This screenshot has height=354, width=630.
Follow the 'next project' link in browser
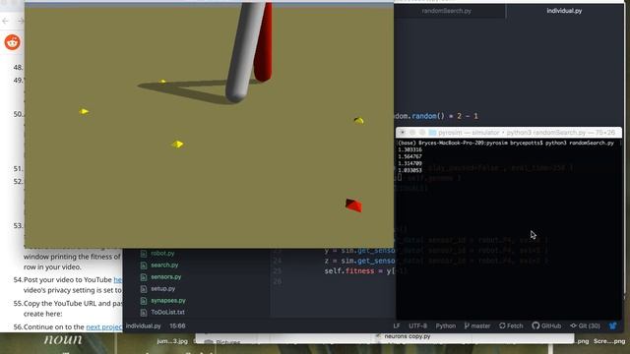tap(104, 327)
